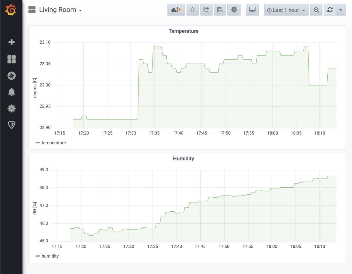Open dashboard settings gear in top toolbar
The height and width of the screenshot is (274, 352).
pyautogui.click(x=234, y=10)
